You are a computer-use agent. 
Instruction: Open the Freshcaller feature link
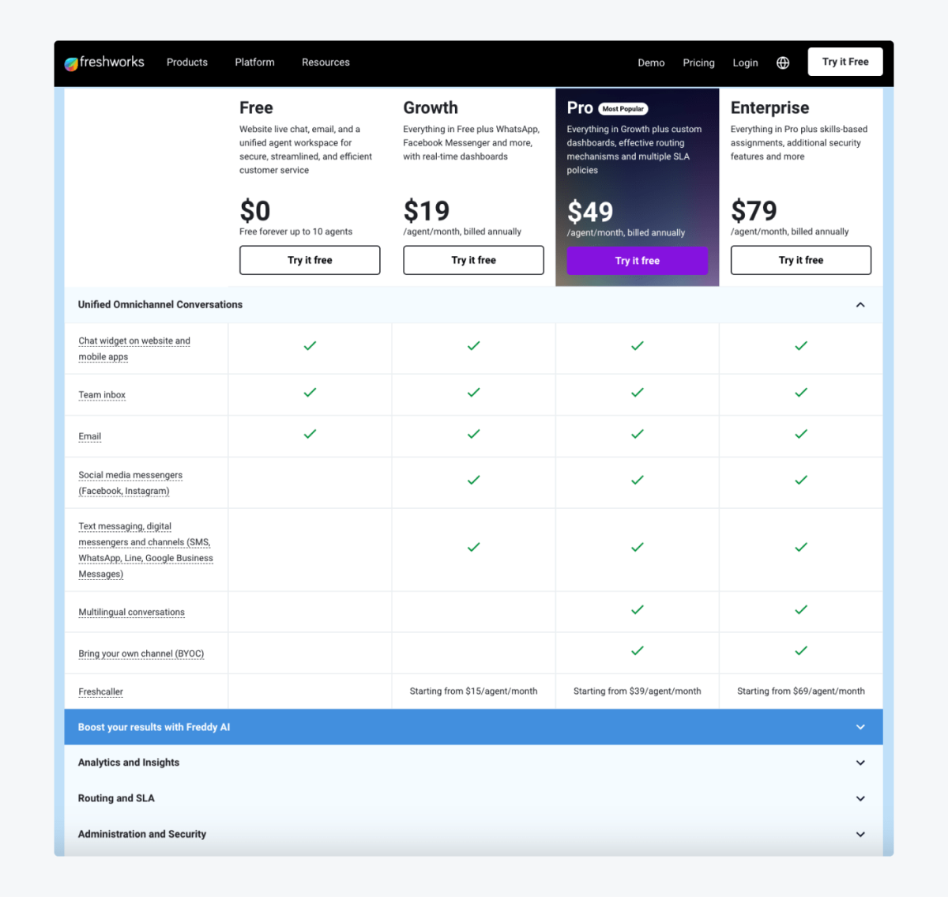[x=100, y=691]
